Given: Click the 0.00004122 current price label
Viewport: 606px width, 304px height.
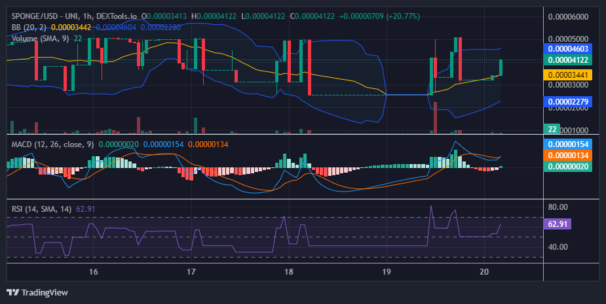Looking at the screenshot, I should click(568, 59).
